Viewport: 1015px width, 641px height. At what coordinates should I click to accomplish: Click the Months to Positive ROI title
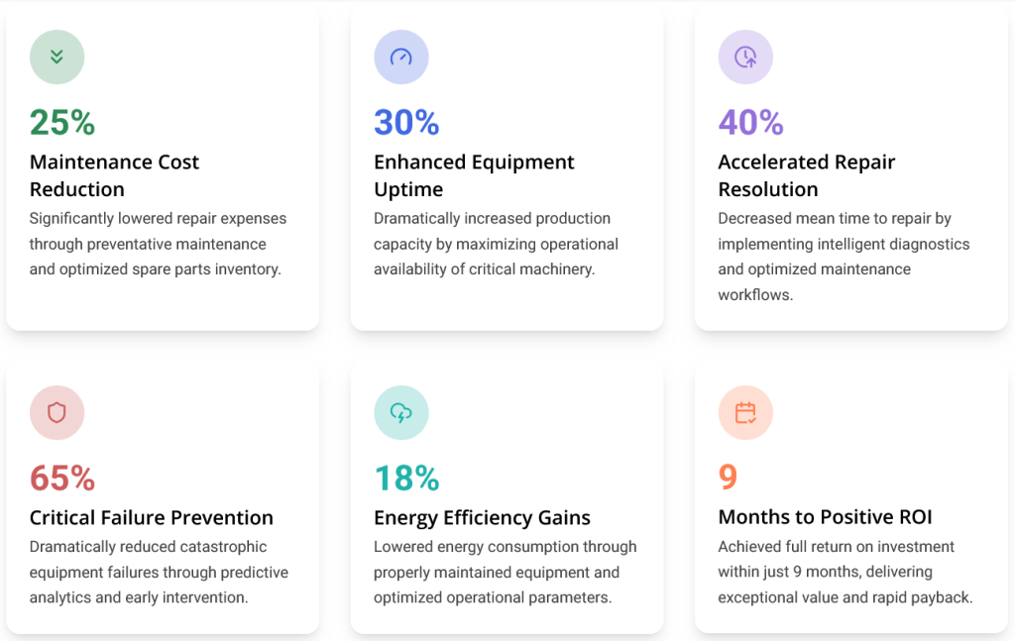point(825,517)
